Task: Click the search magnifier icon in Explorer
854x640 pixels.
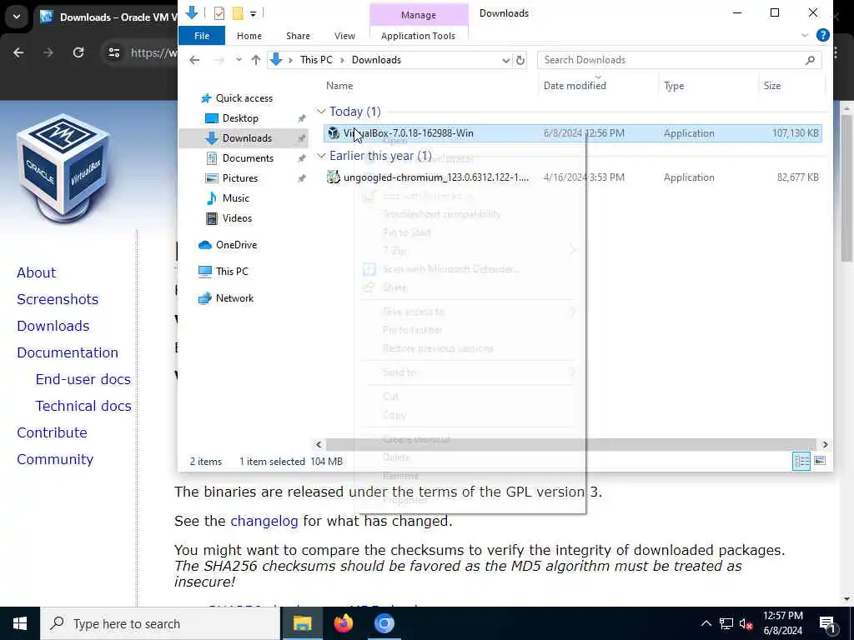Action: pyautogui.click(x=811, y=60)
